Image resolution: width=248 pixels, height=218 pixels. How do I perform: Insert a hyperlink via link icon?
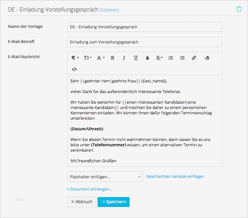(x=194, y=58)
